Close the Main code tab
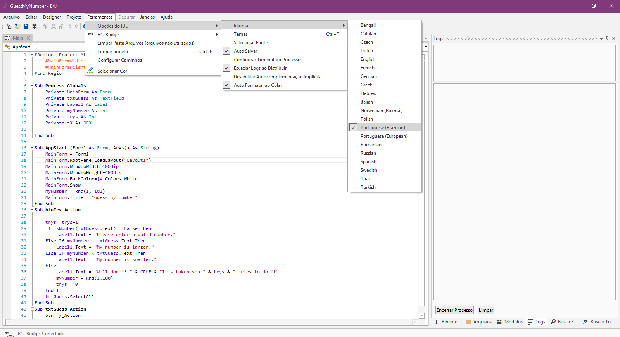This screenshot has height=337, width=620. coord(28,38)
